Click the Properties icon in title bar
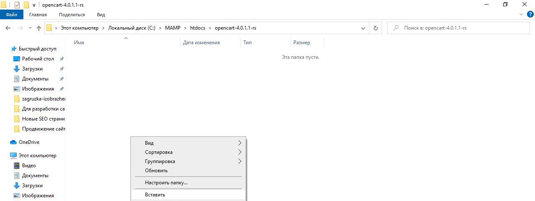Viewport: 535px width, 201px height. click(x=17, y=5)
